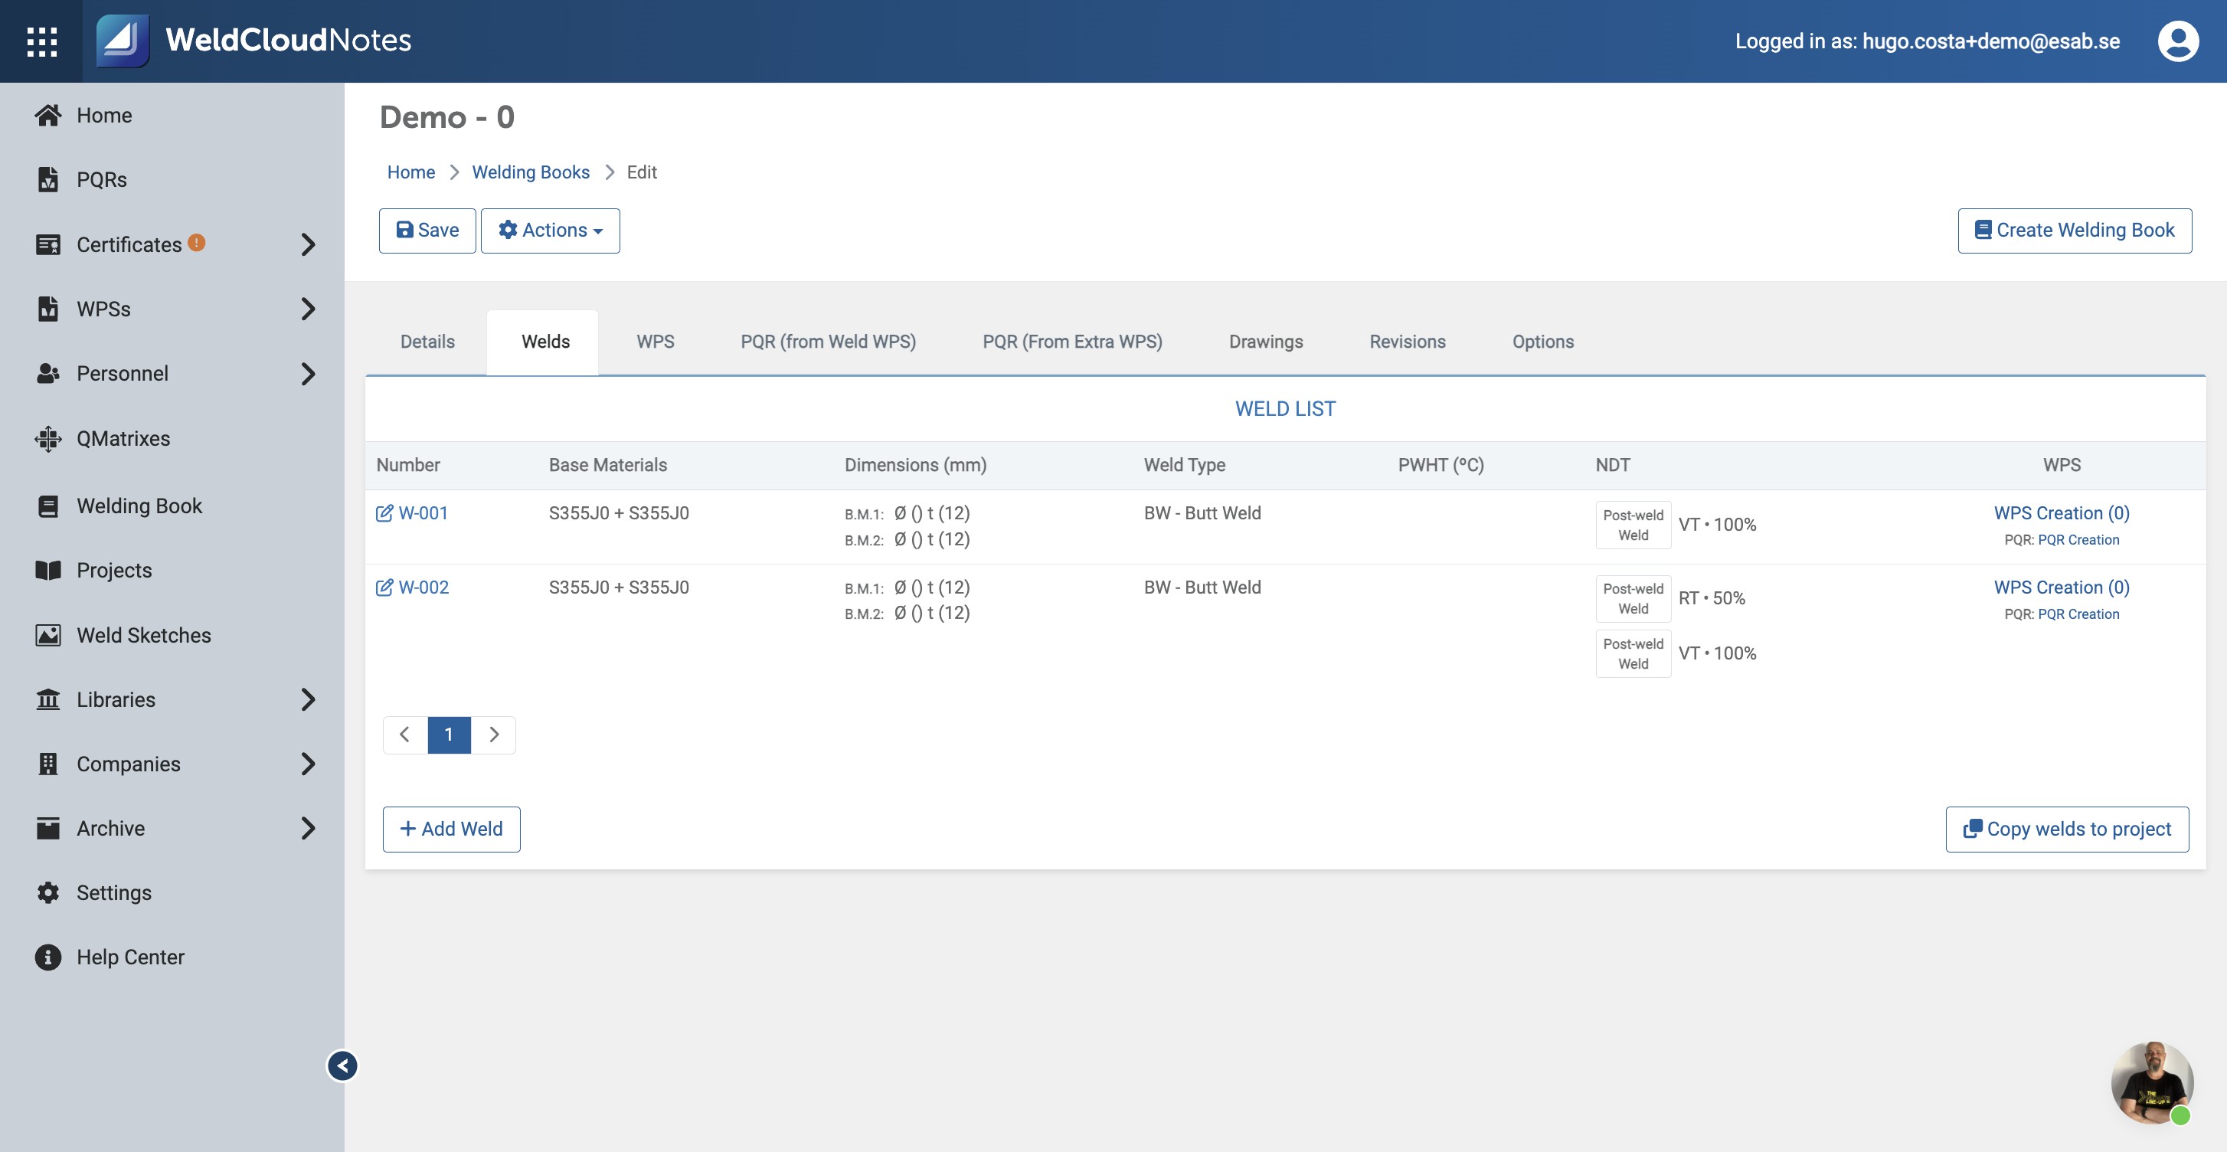The height and width of the screenshot is (1152, 2227).
Task: Open WPS Creation (0) link for W-001
Action: [x=2061, y=513]
